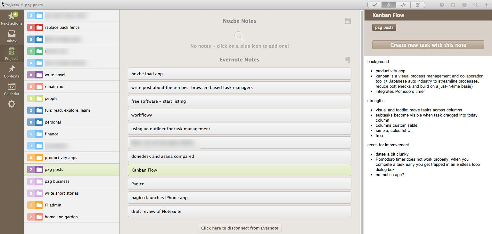Click the Nozbe Notes list icon

(x=348, y=21)
